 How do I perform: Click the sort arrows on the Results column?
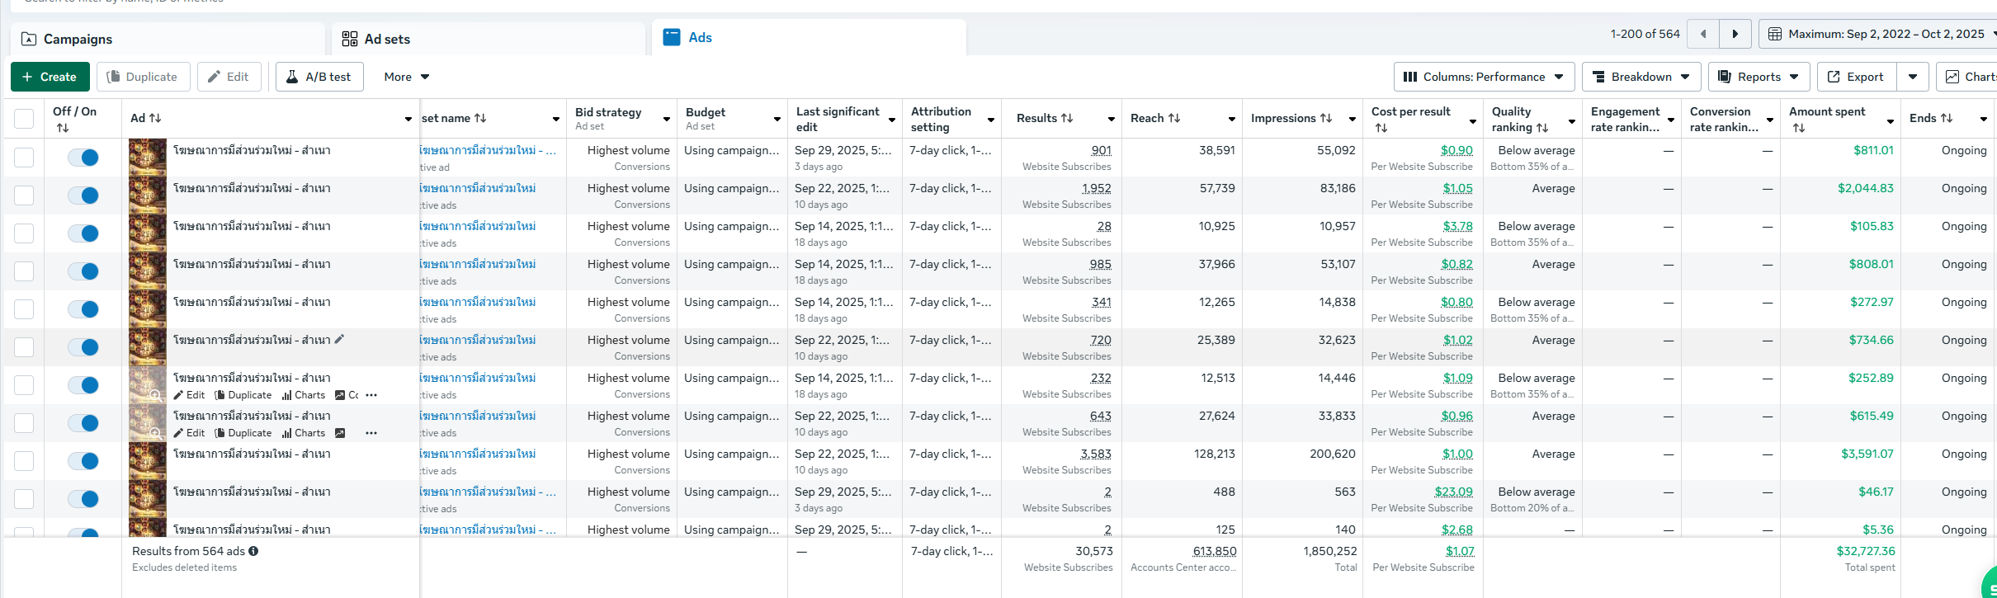point(1067,118)
